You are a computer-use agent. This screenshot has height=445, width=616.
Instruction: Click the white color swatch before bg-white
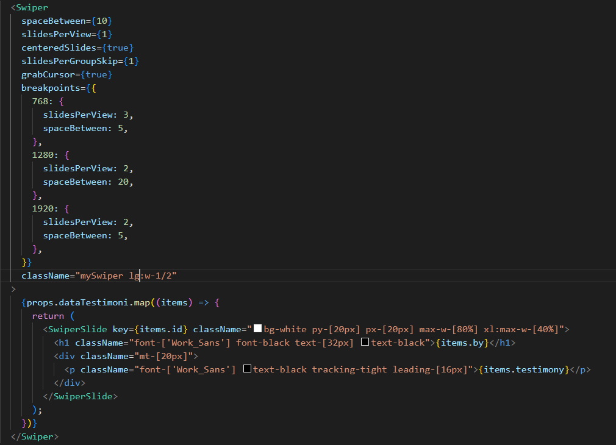coord(258,329)
